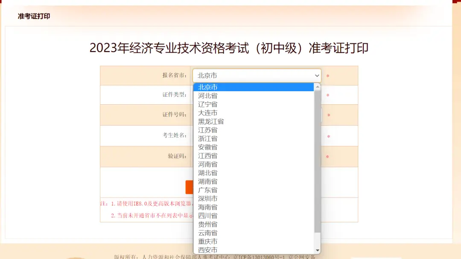Pick 四川省 in the province list
461x259 pixels.
pos(208,216)
